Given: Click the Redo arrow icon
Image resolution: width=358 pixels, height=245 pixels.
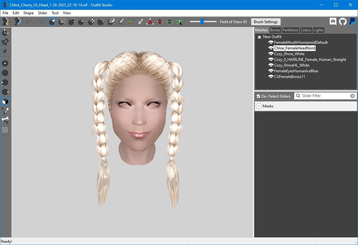Looking at the screenshot, I should [40, 22].
